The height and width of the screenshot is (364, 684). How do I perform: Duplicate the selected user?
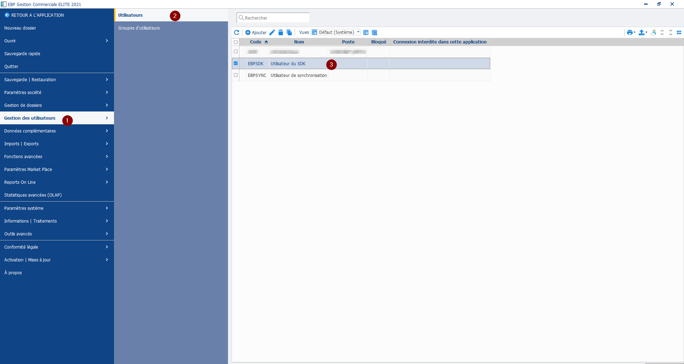289,32
